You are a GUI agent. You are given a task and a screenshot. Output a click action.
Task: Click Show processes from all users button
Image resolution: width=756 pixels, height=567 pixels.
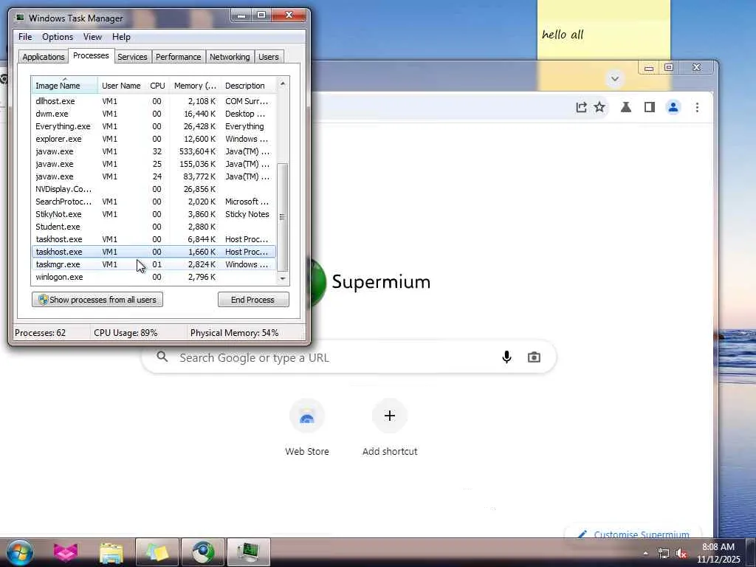pos(97,300)
